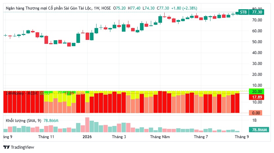Click the 50.00 price axis label
This screenshot has width=274, height=153.
pyautogui.click(x=257, y=42)
